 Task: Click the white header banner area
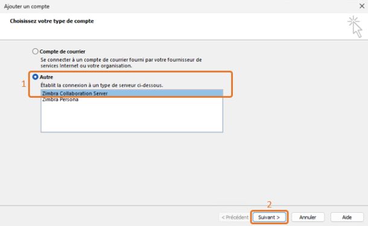[174, 27]
